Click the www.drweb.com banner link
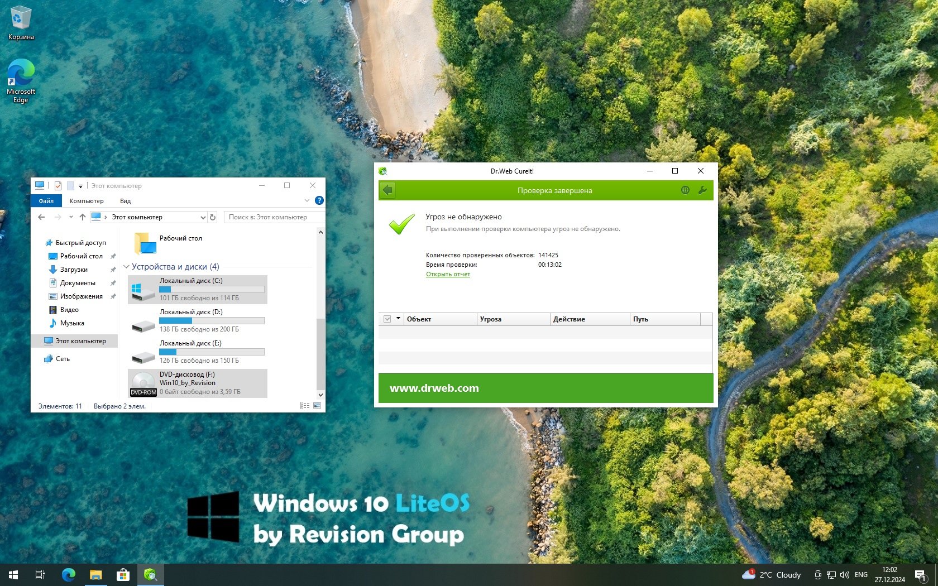 pyautogui.click(x=434, y=388)
